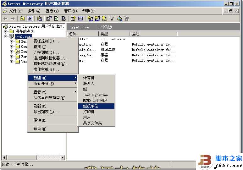Click the Paste clipboard toolbar icon
This screenshot has width=243, height=170.
point(39,19)
